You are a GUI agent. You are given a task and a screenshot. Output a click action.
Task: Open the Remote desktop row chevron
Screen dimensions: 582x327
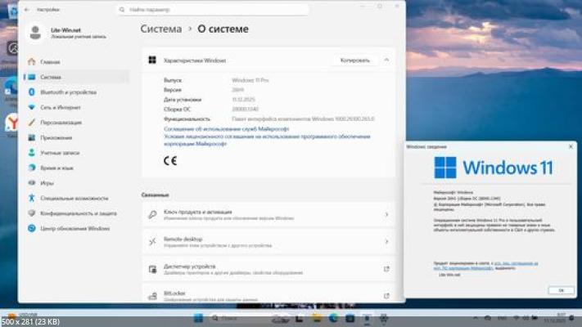click(x=386, y=241)
